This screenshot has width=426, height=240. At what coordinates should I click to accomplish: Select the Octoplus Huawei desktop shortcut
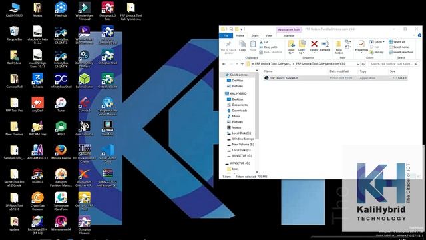[85, 225]
